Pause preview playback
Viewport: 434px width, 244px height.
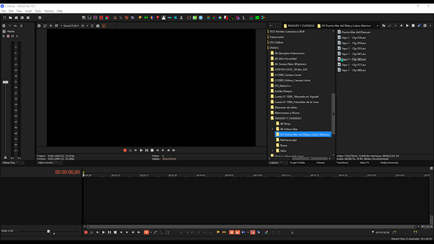(x=146, y=150)
